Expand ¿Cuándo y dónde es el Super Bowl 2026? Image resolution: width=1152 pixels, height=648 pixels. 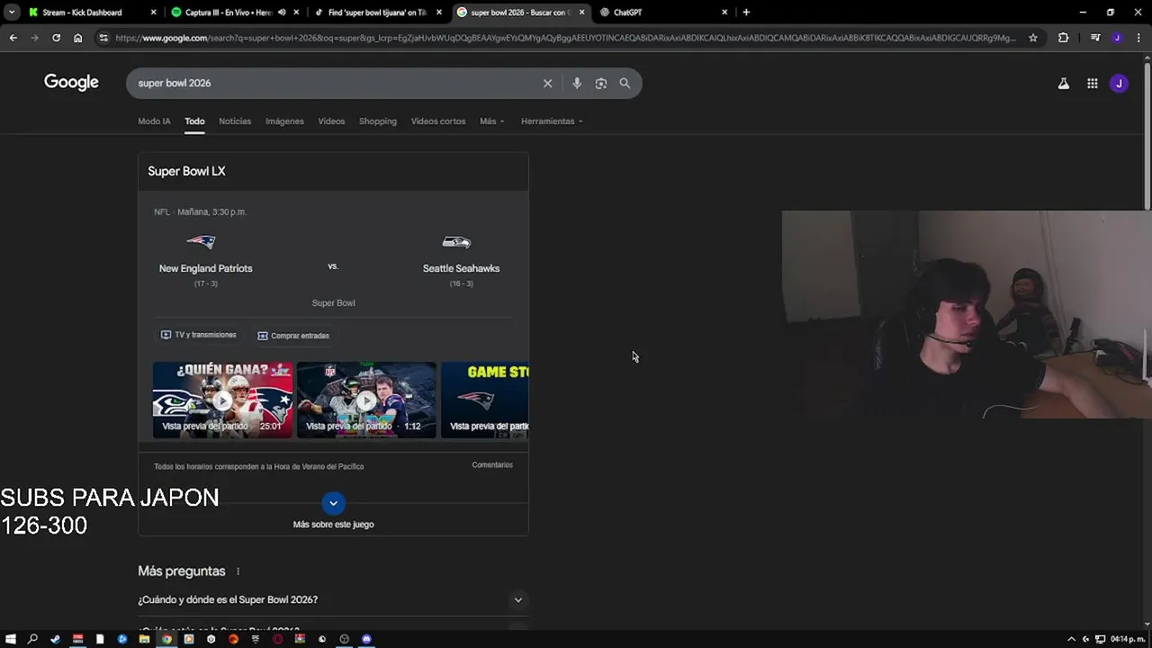click(x=332, y=599)
